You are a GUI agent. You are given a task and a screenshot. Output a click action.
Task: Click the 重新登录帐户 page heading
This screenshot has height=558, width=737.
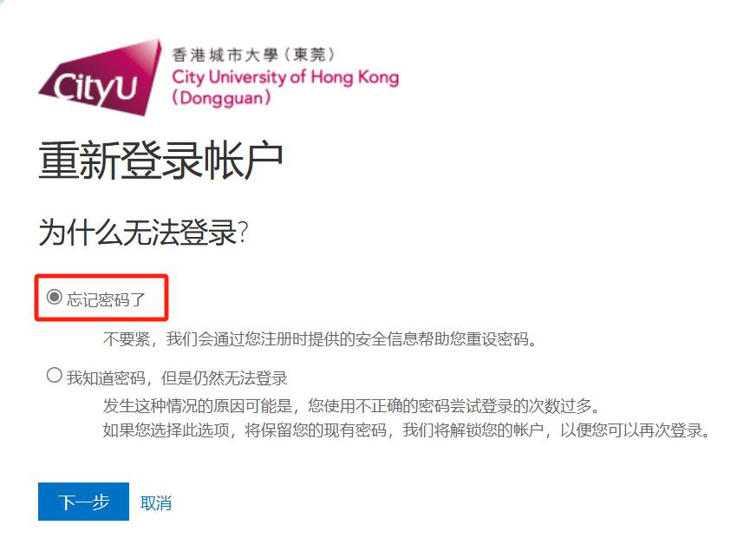click(x=160, y=160)
